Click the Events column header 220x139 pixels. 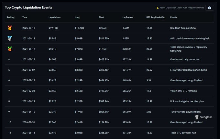[x=173, y=17]
